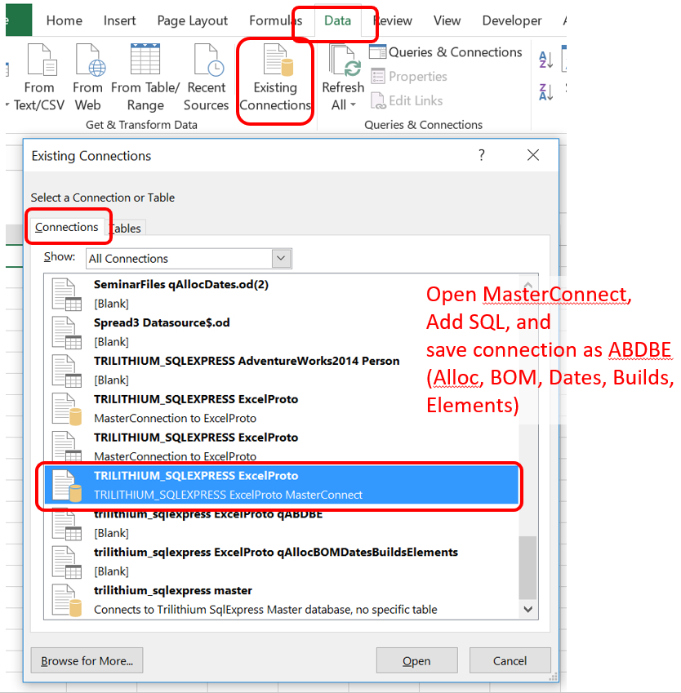Viewport: 681px width, 693px height.
Task: Select SeminarFiles qAllocDates.od(2) connection
Action: pos(281,294)
